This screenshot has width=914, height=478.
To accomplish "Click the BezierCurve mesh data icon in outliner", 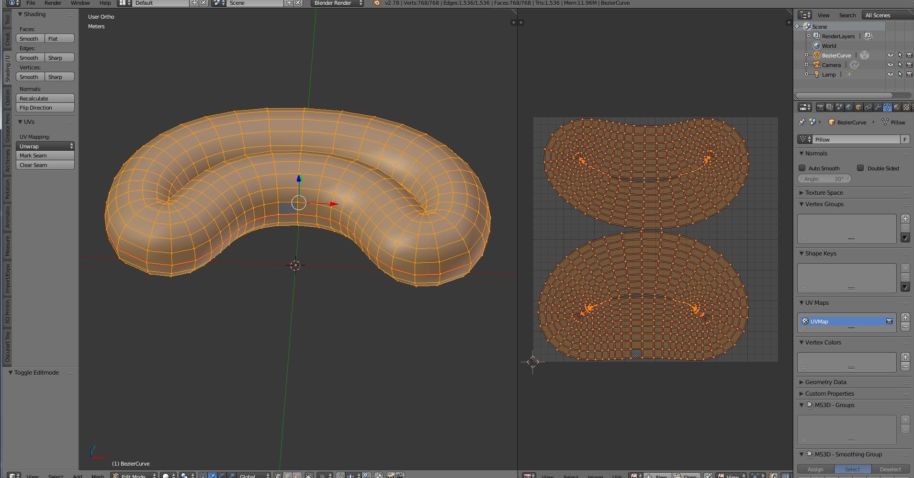I will click(864, 56).
